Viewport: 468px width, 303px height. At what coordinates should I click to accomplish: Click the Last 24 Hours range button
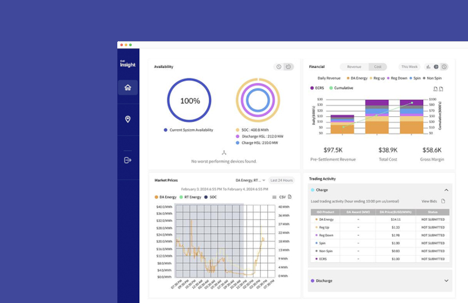coord(281,180)
